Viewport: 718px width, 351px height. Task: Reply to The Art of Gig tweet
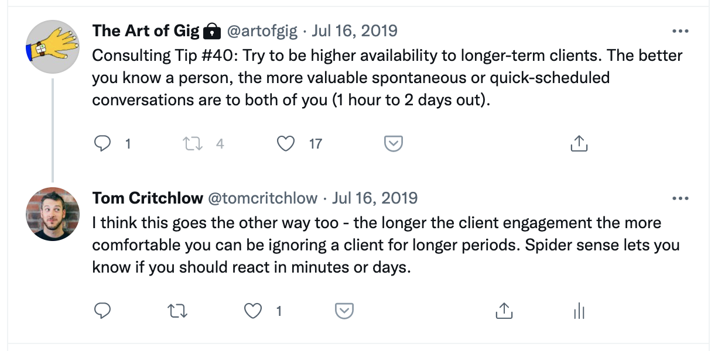pos(102,143)
